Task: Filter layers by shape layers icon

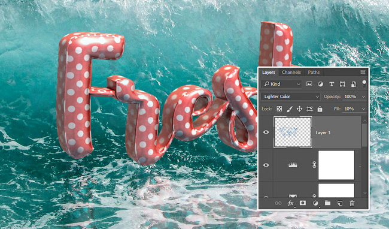Action: click(x=342, y=84)
